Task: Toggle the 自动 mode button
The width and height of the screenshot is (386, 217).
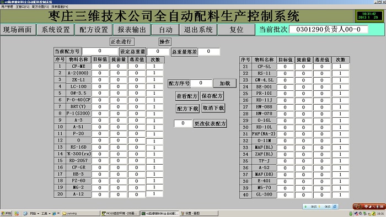Action: pyautogui.click(x=165, y=30)
